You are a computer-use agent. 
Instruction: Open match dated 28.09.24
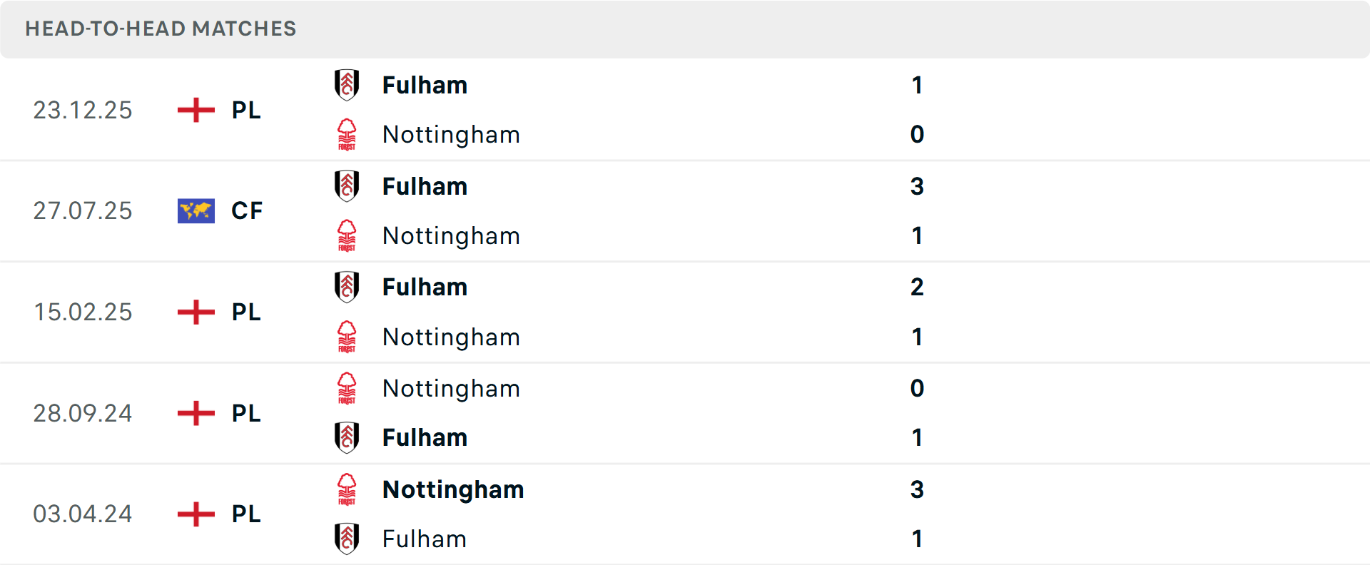(x=83, y=414)
